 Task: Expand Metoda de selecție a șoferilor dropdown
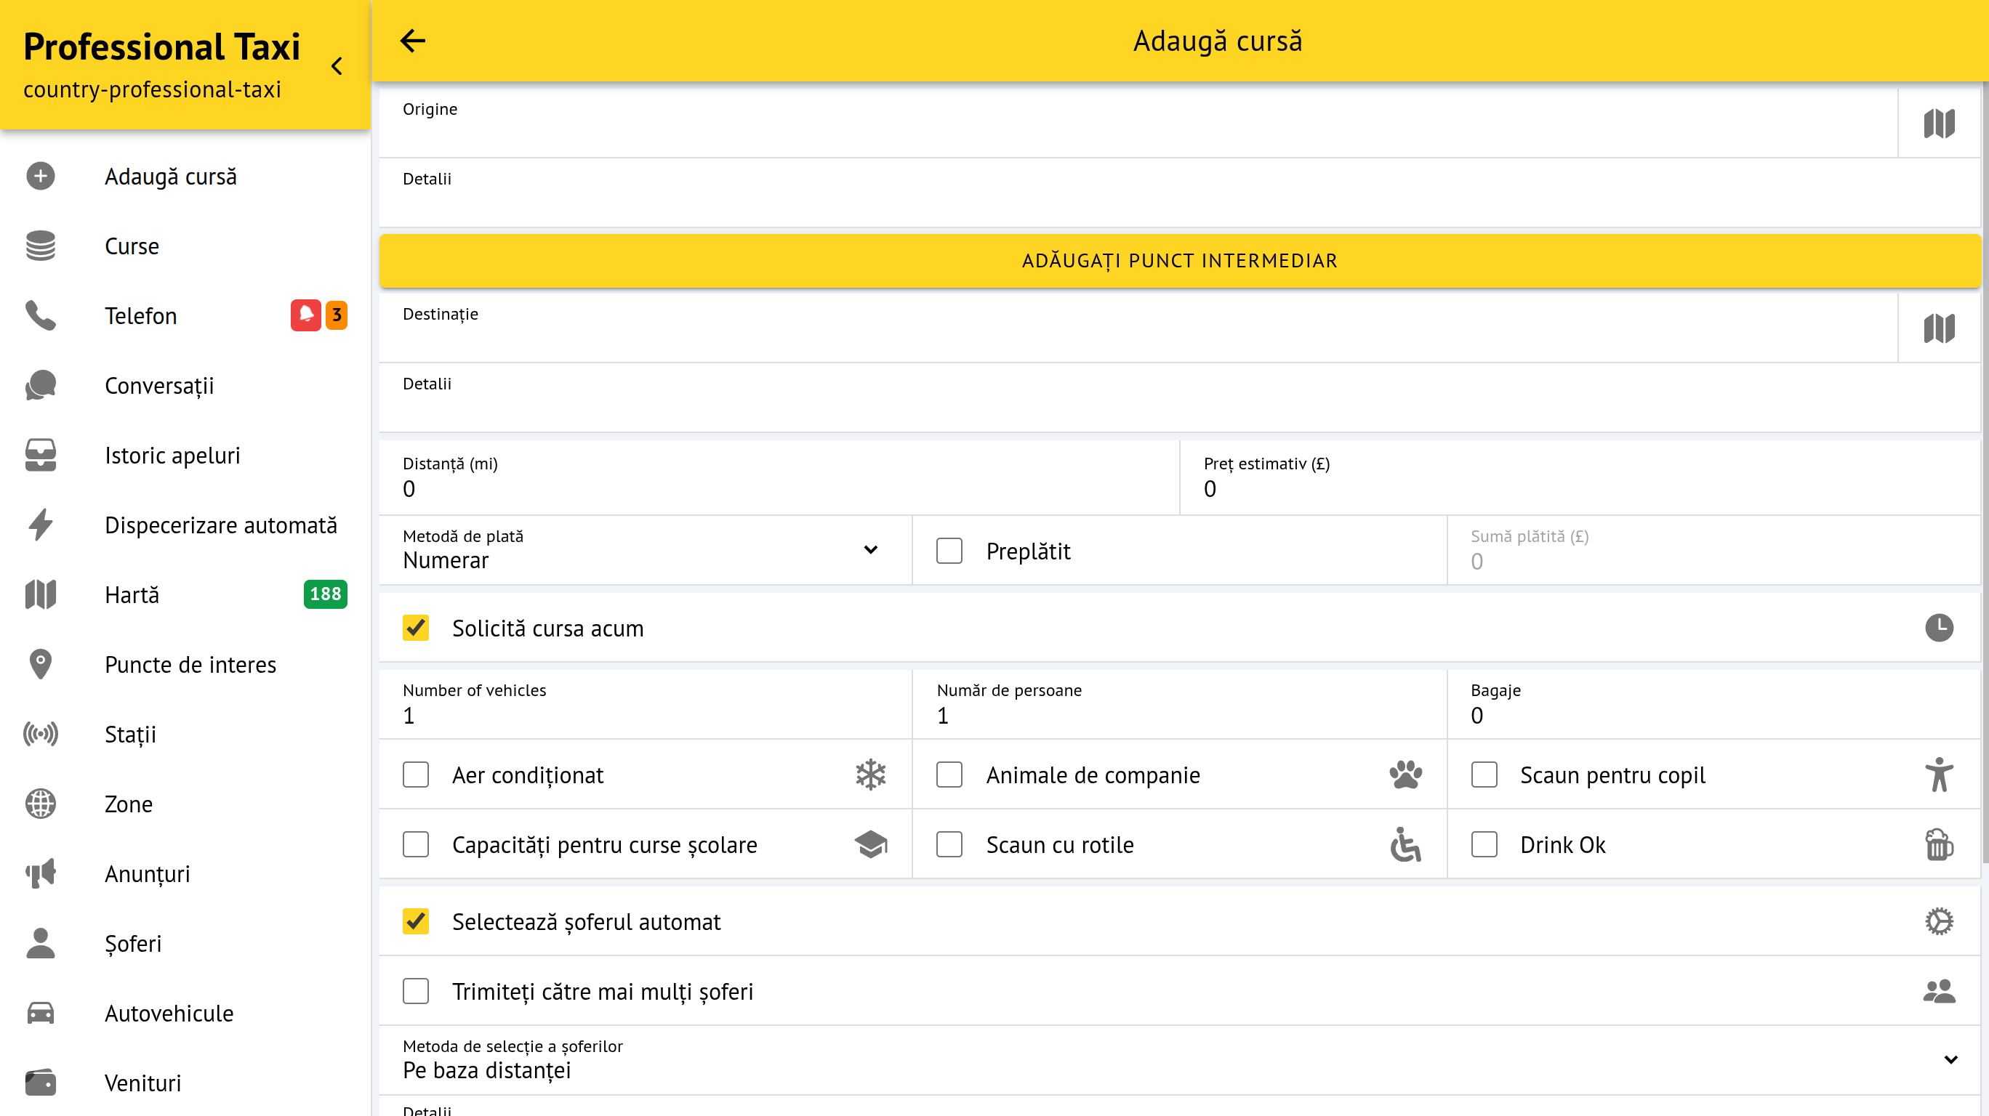[x=1179, y=1059]
